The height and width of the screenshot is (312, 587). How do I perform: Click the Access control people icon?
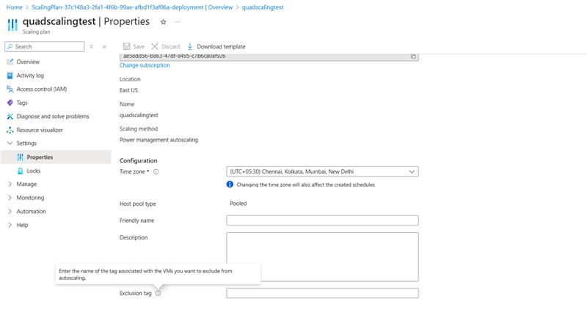(x=10, y=89)
